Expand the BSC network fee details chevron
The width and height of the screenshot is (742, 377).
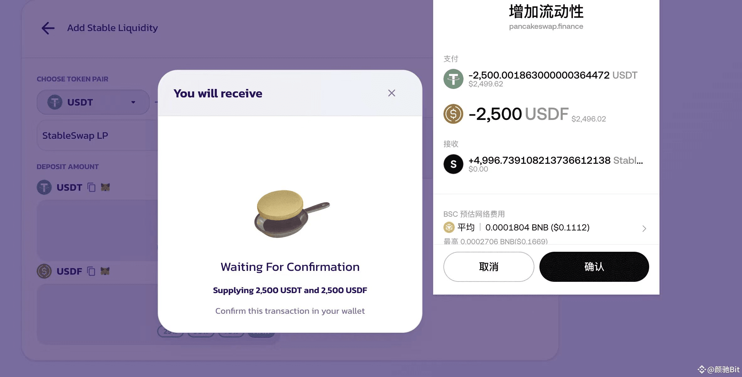click(x=644, y=229)
